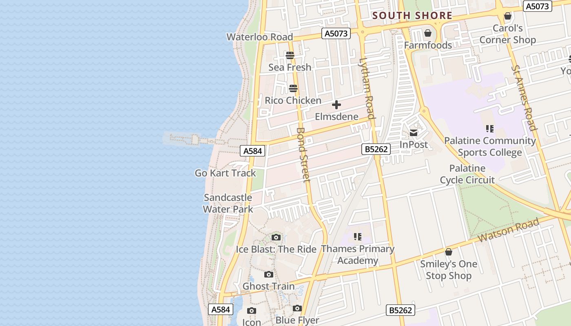Select the Go Kart Track label

(226, 173)
